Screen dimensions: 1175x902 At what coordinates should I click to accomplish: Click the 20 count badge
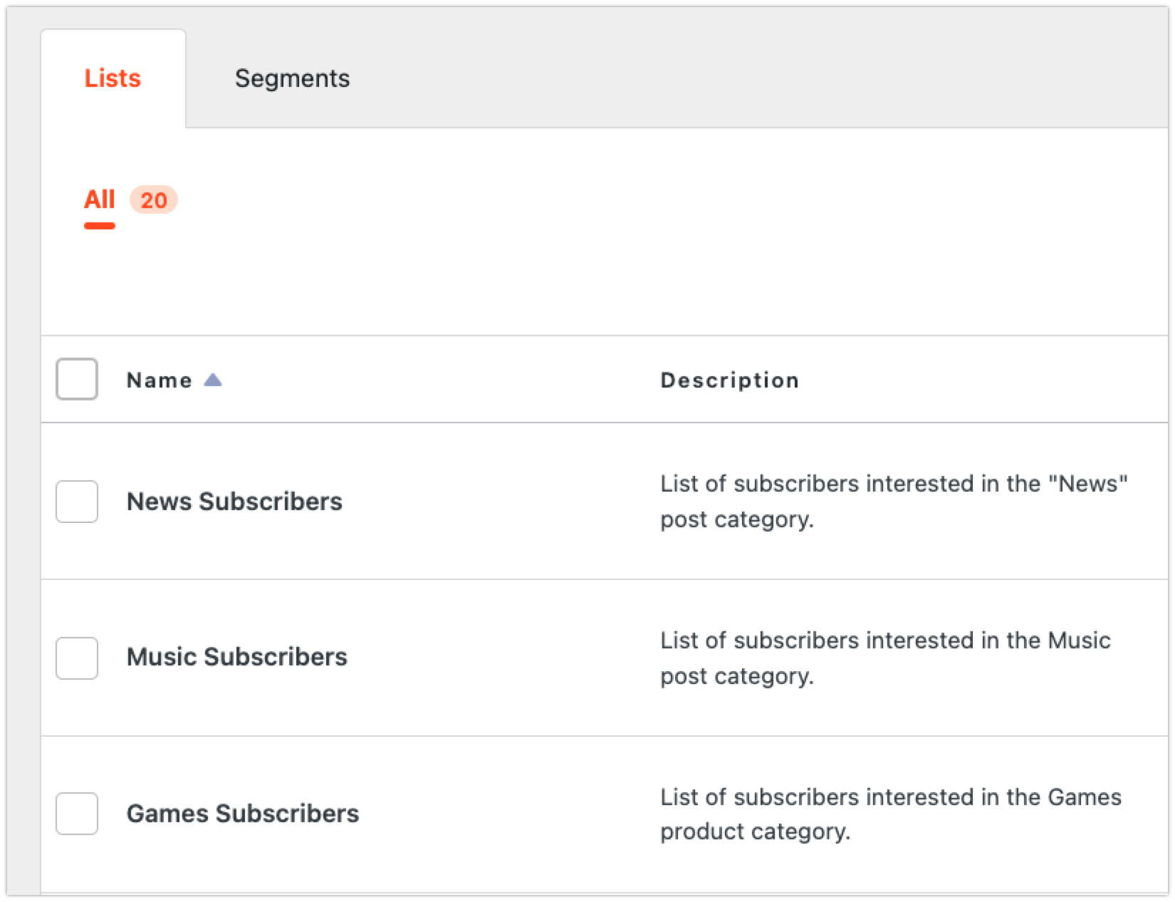click(153, 200)
